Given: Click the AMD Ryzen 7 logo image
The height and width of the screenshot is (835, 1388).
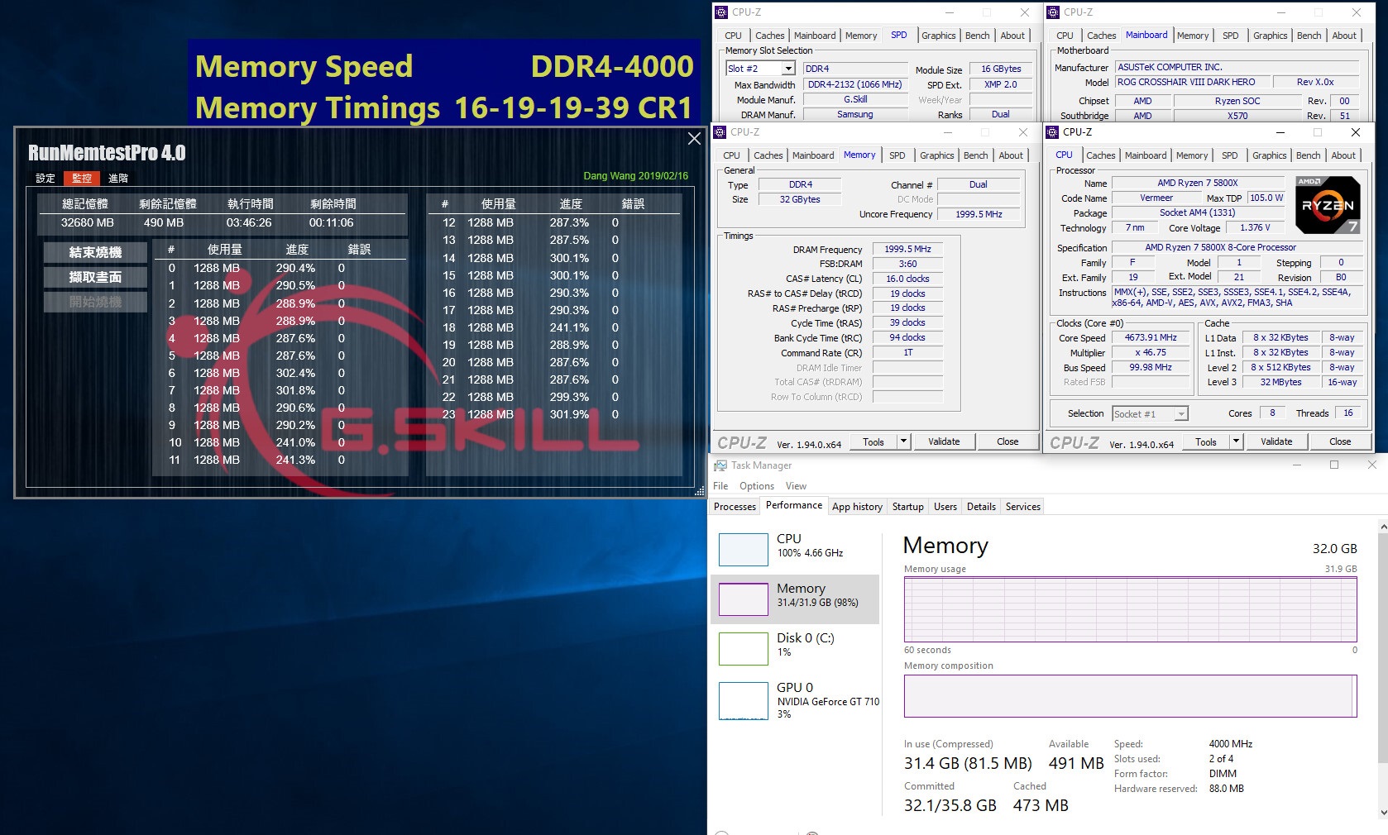Looking at the screenshot, I should tap(1327, 204).
